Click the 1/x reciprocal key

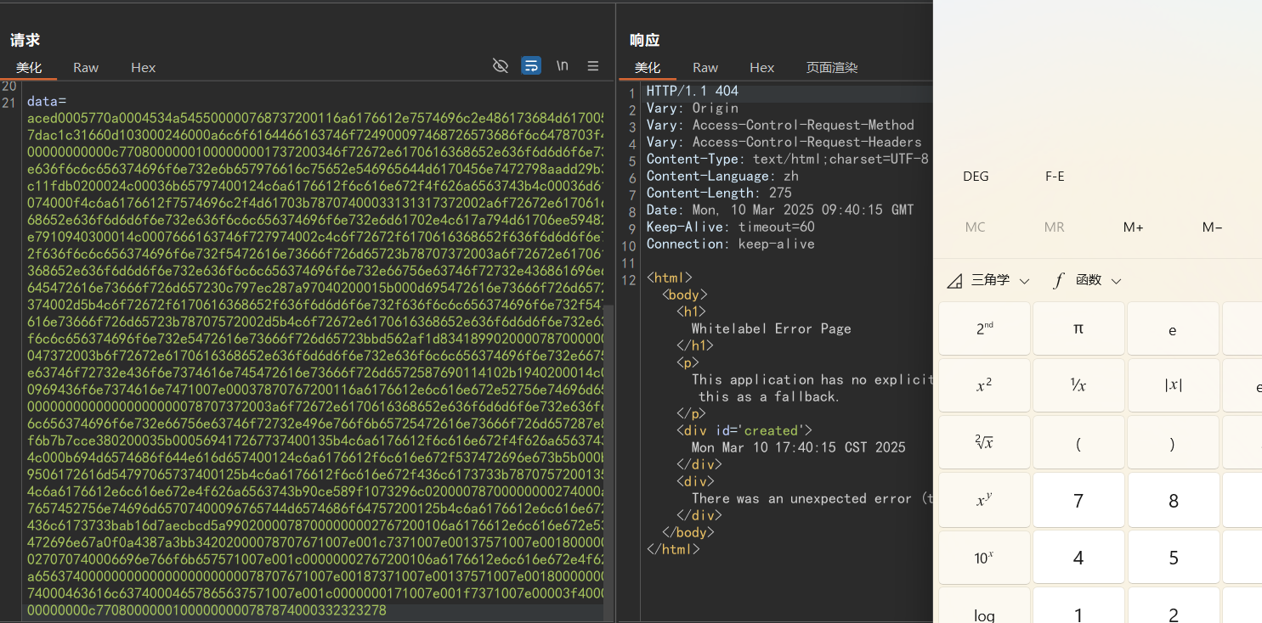coord(1078,385)
